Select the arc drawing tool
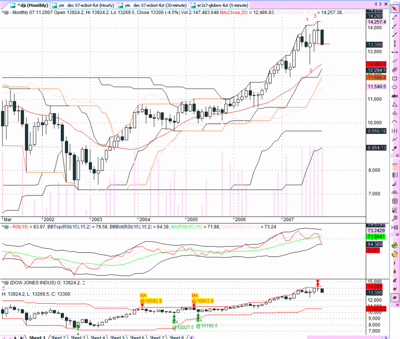Viewport: 400px width, 339px height. coord(395,122)
